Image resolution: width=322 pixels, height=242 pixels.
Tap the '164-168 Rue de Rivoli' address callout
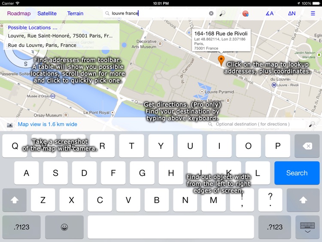click(221, 40)
